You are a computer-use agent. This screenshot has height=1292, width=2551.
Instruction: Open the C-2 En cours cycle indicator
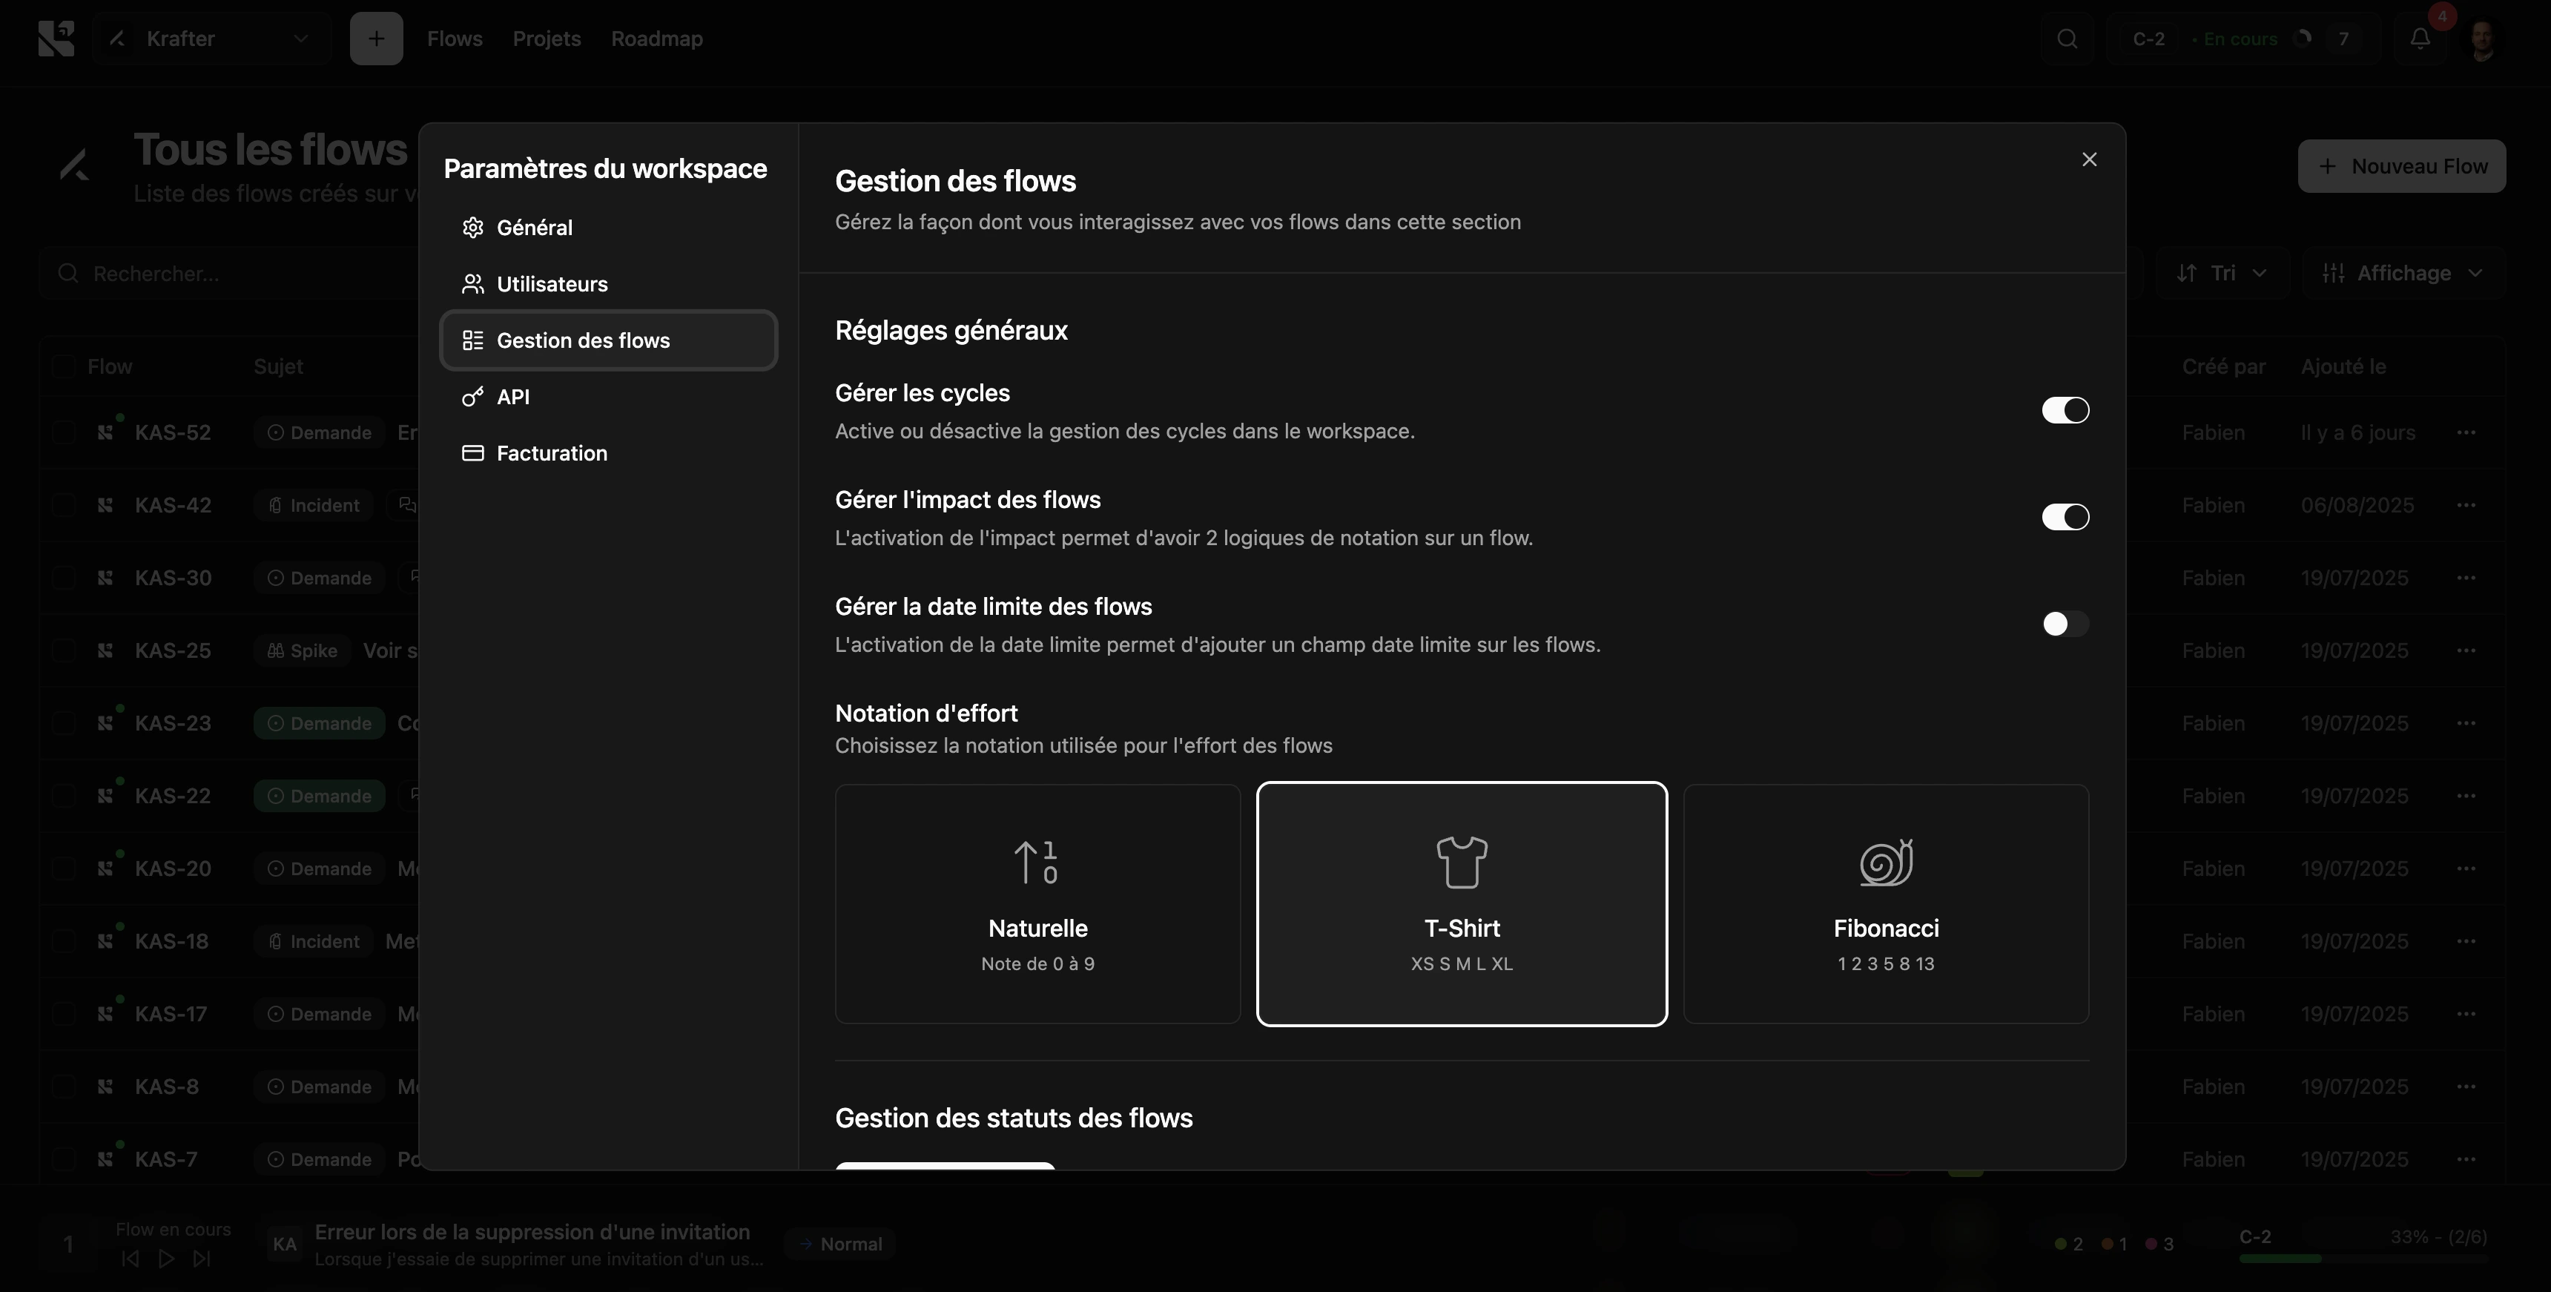(x=2243, y=39)
